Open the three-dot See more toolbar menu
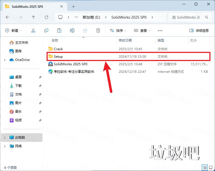This screenshot has width=215, height=171. point(160,31)
